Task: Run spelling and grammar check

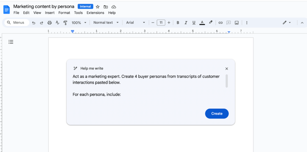Action: (57, 23)
